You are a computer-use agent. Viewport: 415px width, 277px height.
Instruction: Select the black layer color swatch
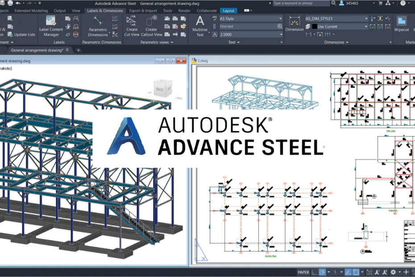[x=315, y=26]
